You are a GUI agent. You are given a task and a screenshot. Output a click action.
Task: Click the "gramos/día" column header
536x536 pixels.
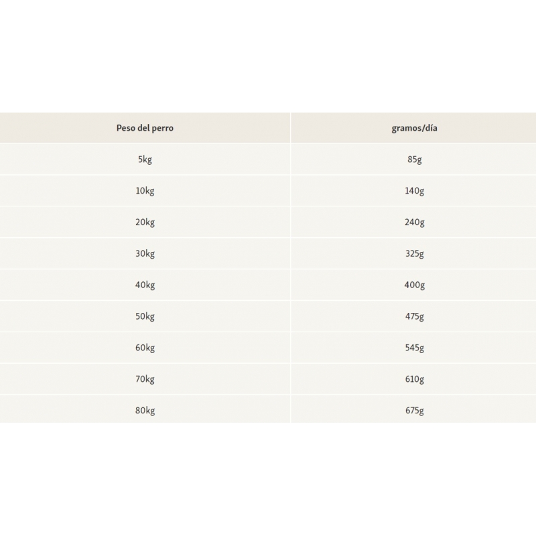pos(415,128)
